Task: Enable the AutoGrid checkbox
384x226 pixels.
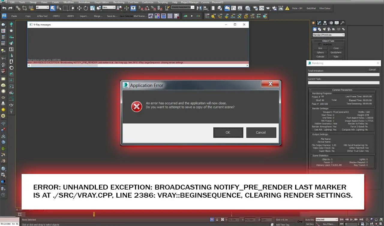Action: [x=320, y=44]
